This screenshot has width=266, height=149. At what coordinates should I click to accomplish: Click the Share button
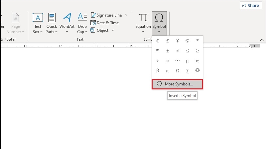(251, 5)
